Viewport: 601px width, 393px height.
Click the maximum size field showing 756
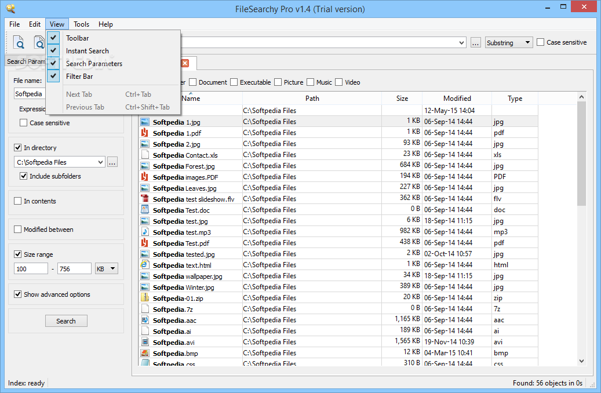pos(74,269)
